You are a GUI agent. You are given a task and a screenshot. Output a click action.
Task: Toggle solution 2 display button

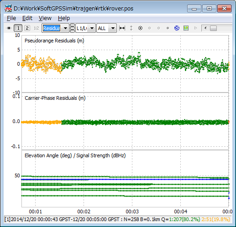[x=27, y=28]
